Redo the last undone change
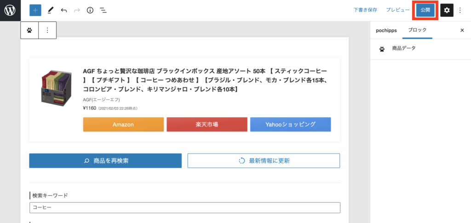Screen dimensions: 471x223 [x=77, y=11]
